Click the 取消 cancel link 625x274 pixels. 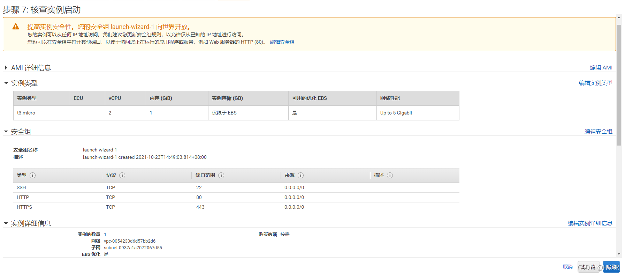pyautogui.click(x=567, y=267)
